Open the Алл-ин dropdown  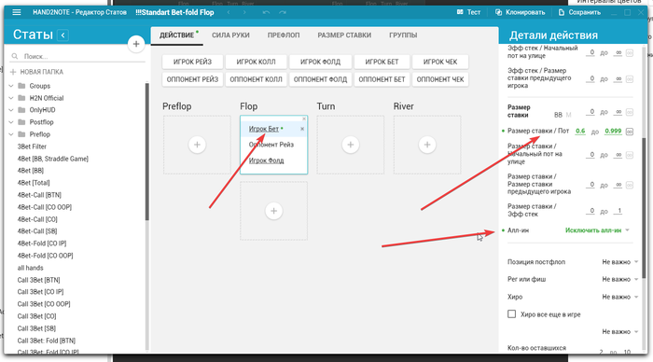tap(597, 230)
